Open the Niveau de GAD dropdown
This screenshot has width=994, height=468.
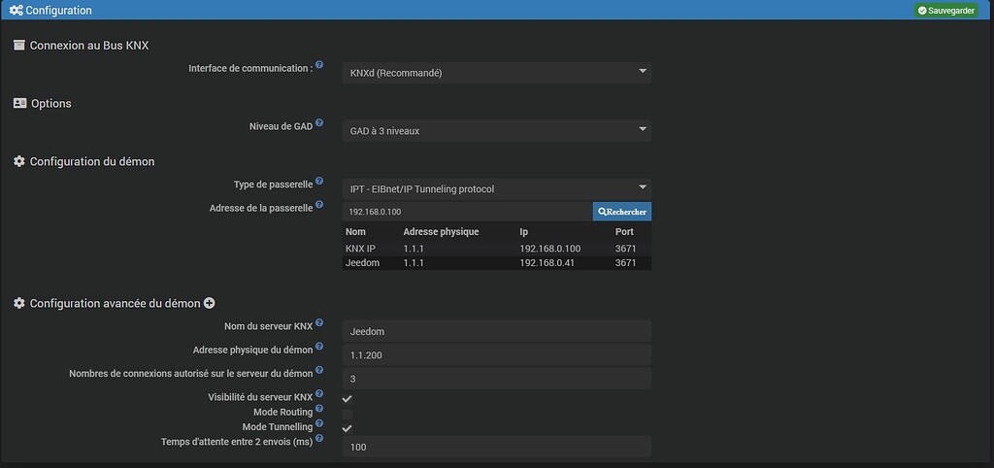click(497, 130)
